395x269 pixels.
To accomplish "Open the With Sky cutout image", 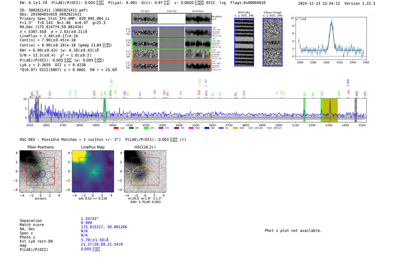I will (244, 42).
